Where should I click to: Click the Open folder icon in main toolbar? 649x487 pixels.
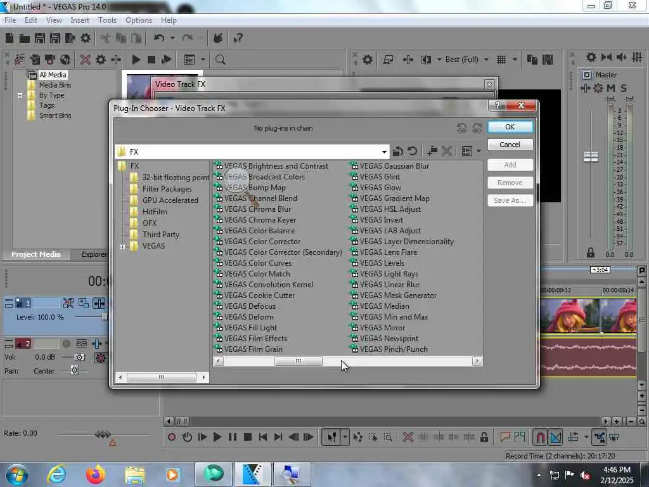click(25, 39)
